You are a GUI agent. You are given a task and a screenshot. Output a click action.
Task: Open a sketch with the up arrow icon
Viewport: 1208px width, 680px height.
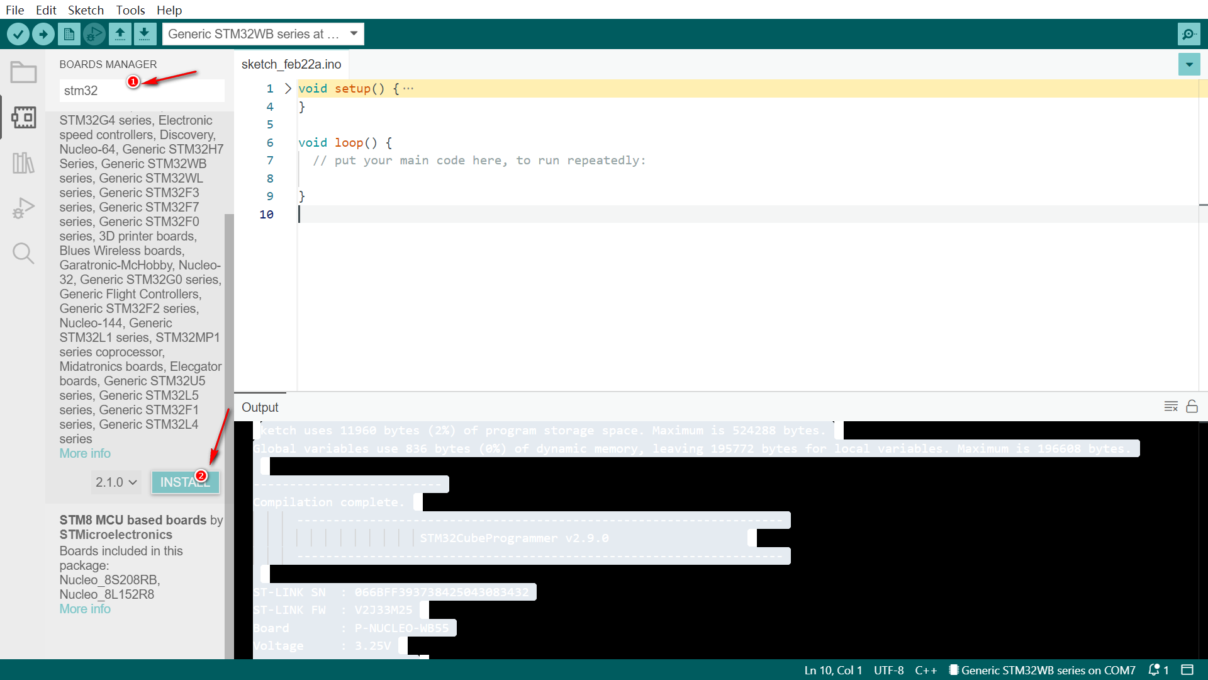point(120,34)
